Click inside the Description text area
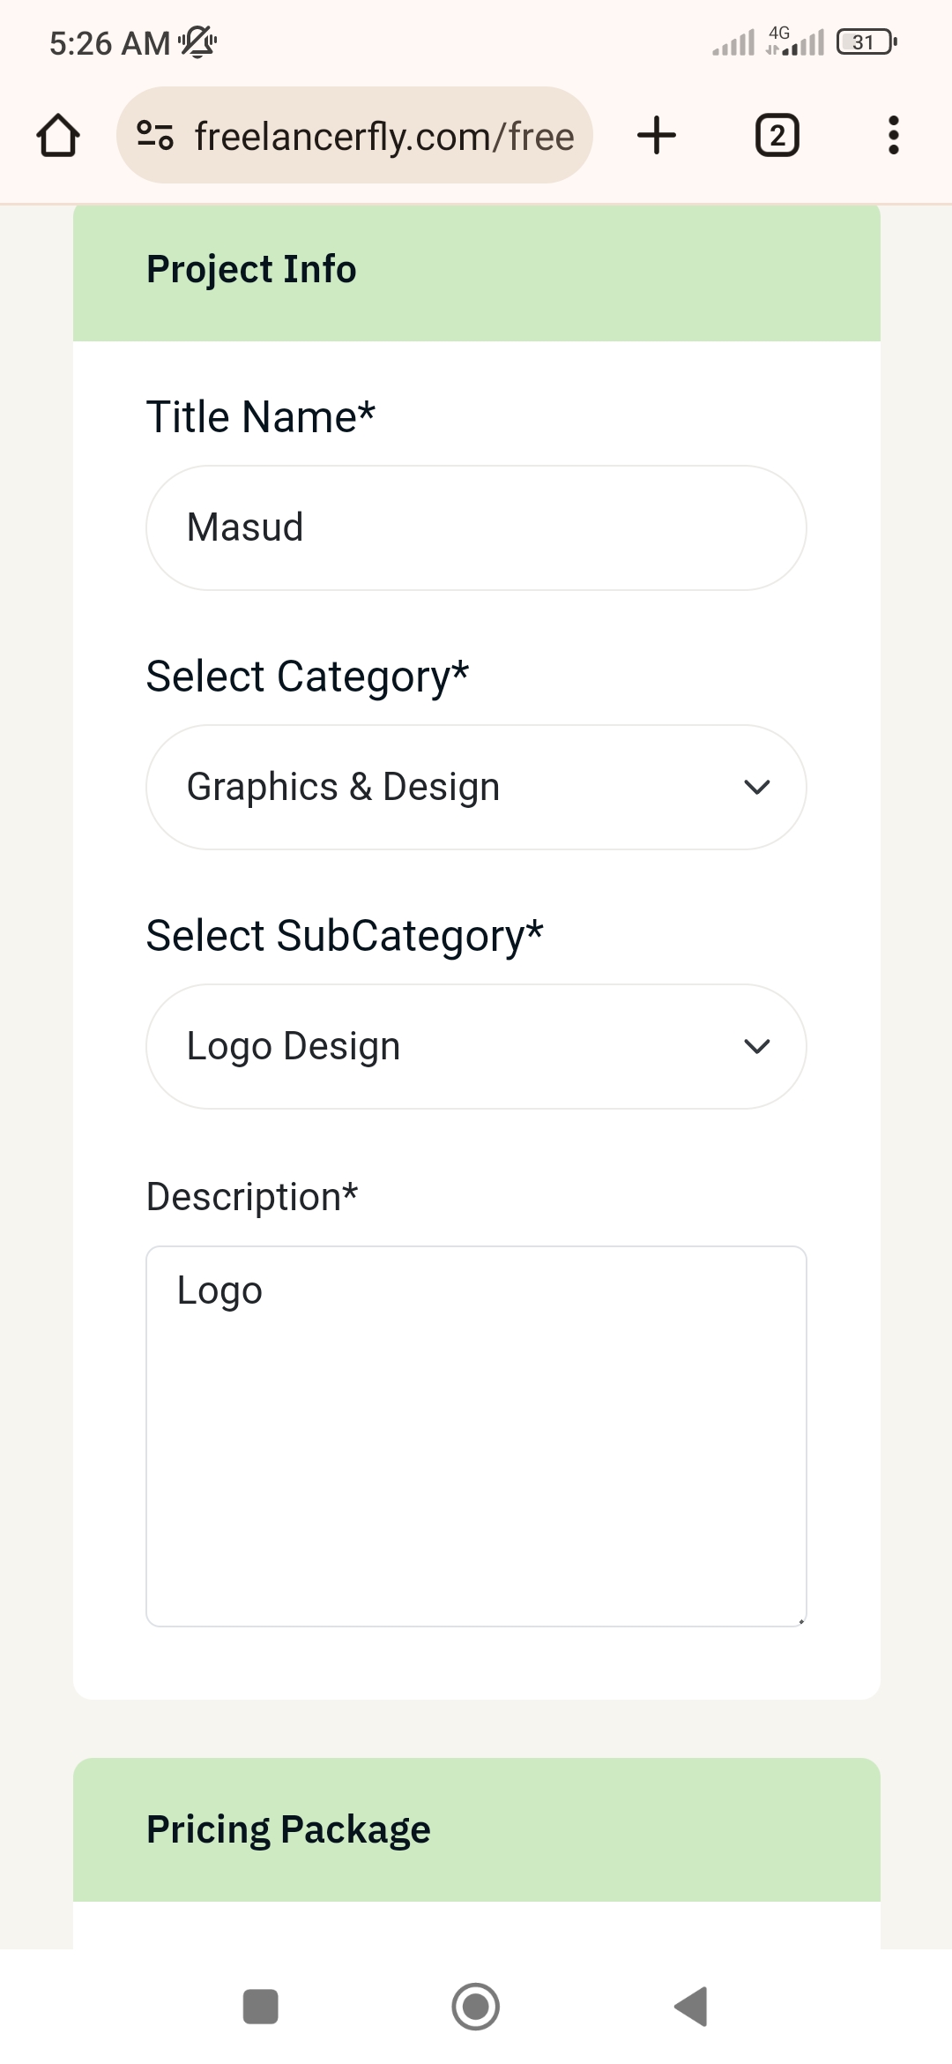Viewport: 952px width, 2064px height. (x=476, y=1436)
